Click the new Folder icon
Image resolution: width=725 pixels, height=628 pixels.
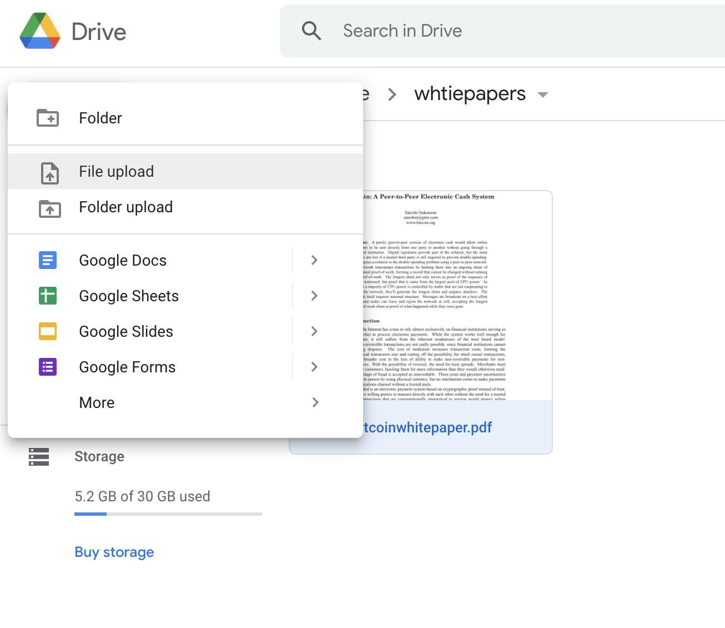(48, 118)
